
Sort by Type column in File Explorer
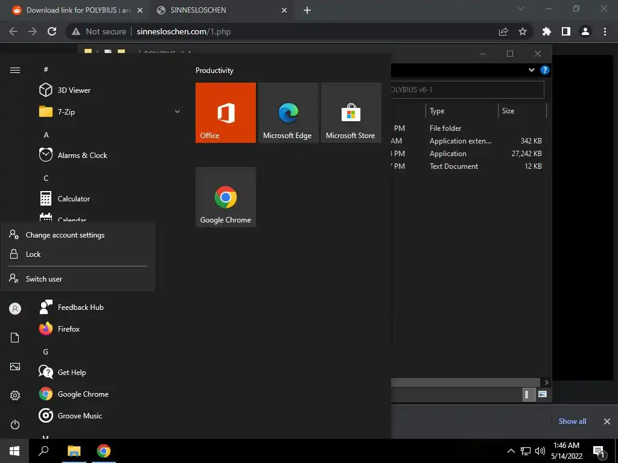point(462,111)
